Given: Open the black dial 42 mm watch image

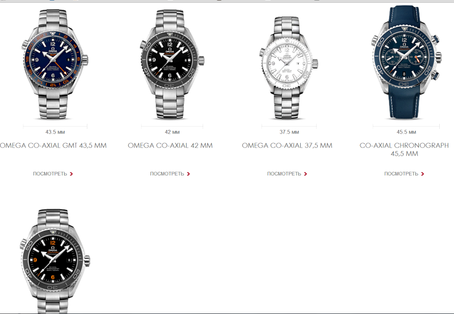Looking at the screenshot, I should point(172,64).
